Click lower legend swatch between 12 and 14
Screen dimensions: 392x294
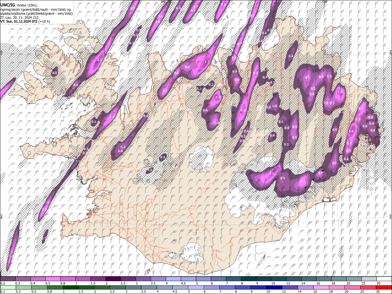point(290,287)
